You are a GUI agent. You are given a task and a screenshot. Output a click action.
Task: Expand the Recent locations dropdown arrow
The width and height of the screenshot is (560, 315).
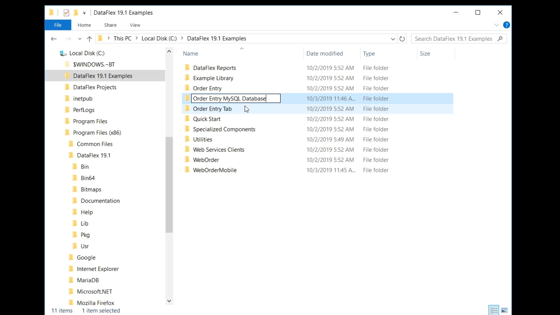(x=80, y=39)
